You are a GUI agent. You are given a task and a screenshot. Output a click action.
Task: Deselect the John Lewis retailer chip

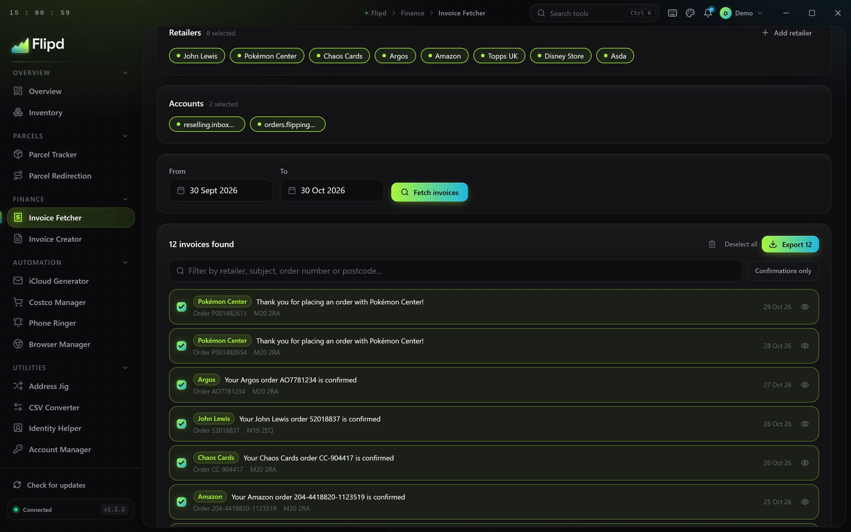tap(197, 56)
